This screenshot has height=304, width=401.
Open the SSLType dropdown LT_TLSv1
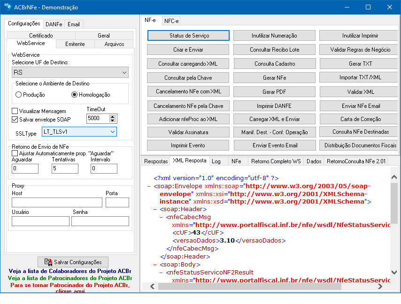click(79, 132)
